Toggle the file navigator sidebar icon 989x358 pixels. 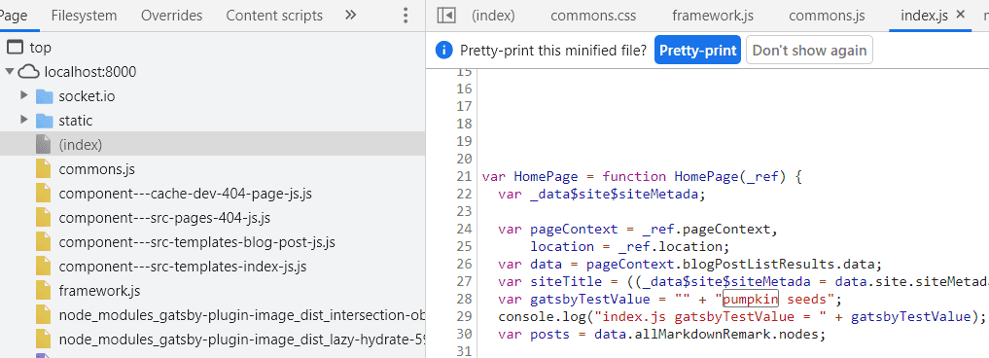click(x=446, y=16)
